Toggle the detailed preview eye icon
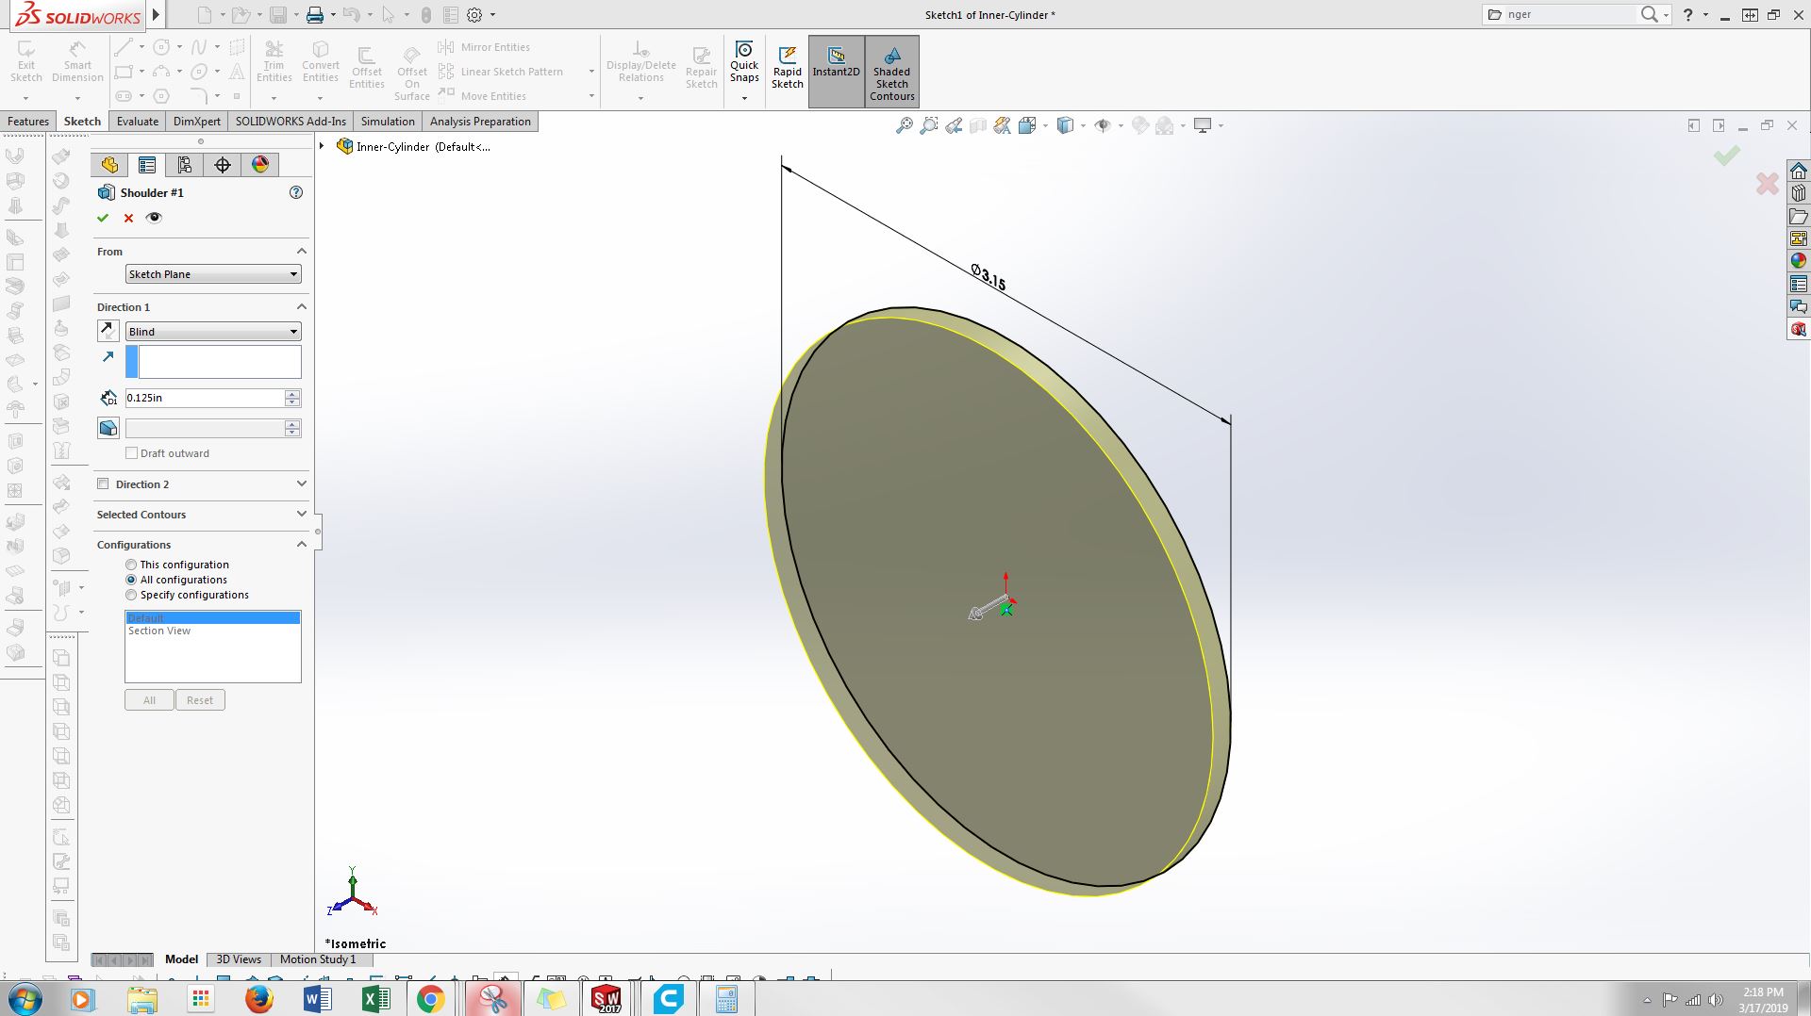Image resolution: width=1811 pixels, height=1016 pixels. pyautogui.click(x=154, y=218)
